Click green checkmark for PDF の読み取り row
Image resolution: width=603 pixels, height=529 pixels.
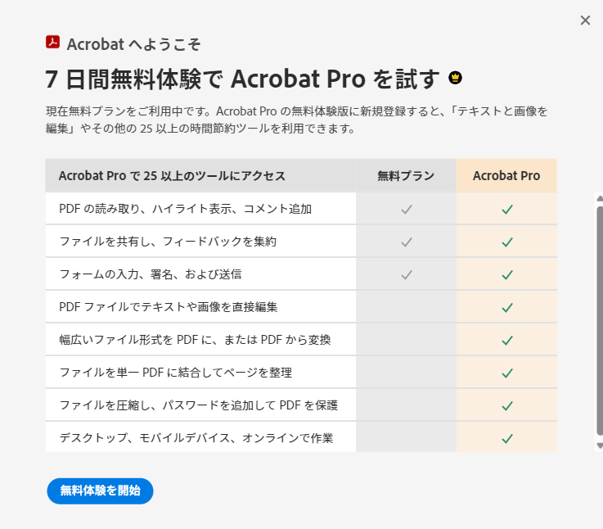click(x=507, y=210)
